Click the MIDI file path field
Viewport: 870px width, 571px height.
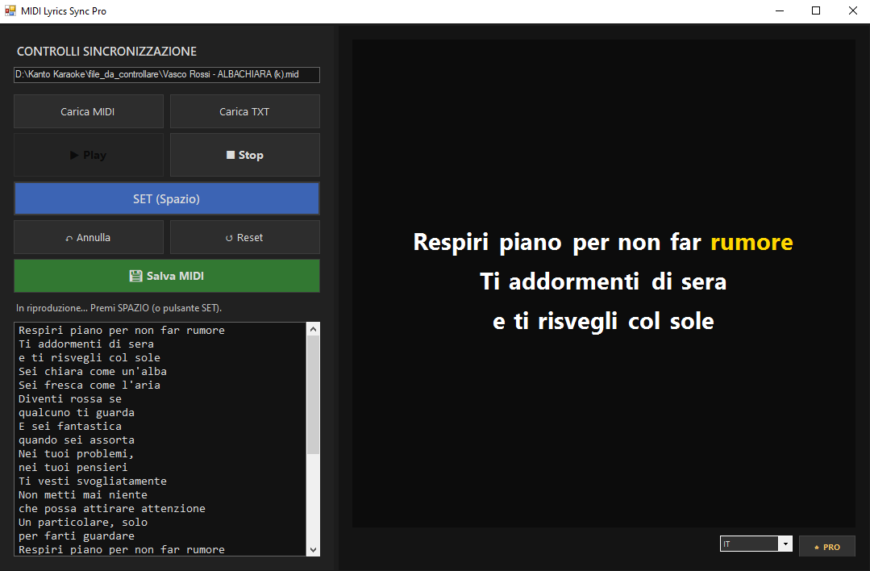coord(167,75)
